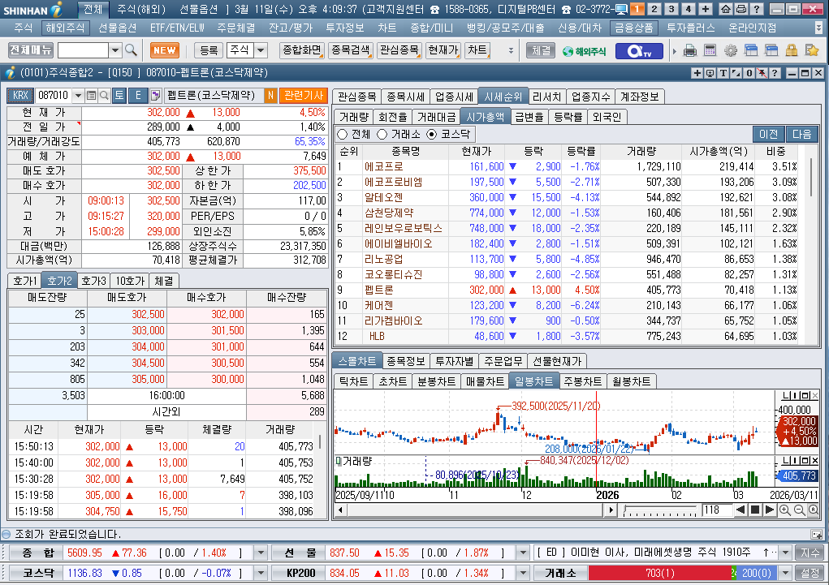829x585 pixels.
Task: Click the 이전 page button
Action: (x=768, y=134)
